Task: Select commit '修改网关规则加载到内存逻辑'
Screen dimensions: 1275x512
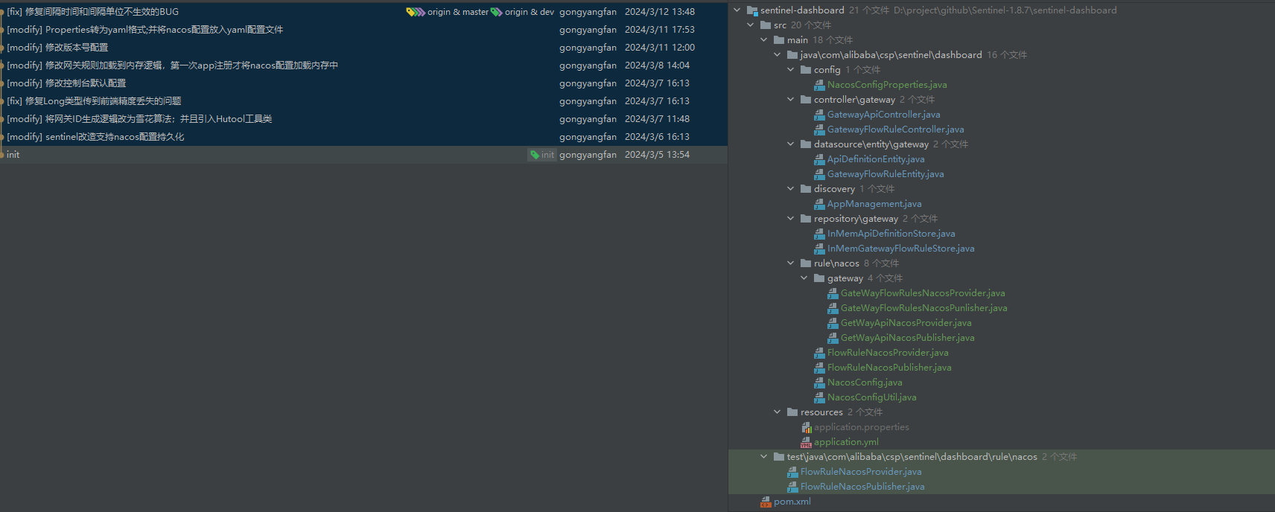Action: pyautogui.click(x=363, y=65)
